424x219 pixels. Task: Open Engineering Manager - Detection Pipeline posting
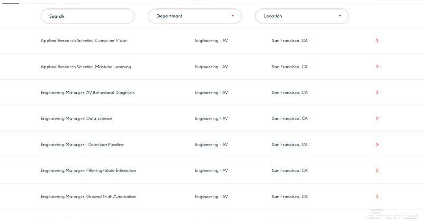(x=82, y=145)
